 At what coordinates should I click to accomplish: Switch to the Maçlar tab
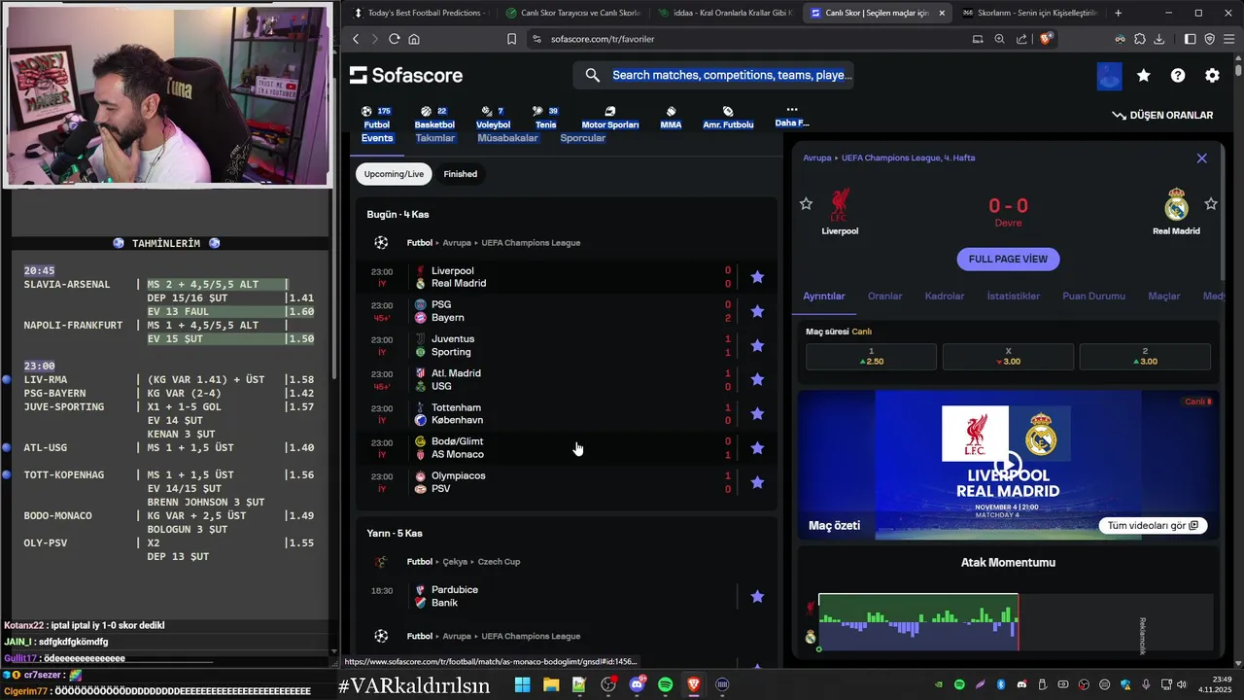tap(1164, 297)
